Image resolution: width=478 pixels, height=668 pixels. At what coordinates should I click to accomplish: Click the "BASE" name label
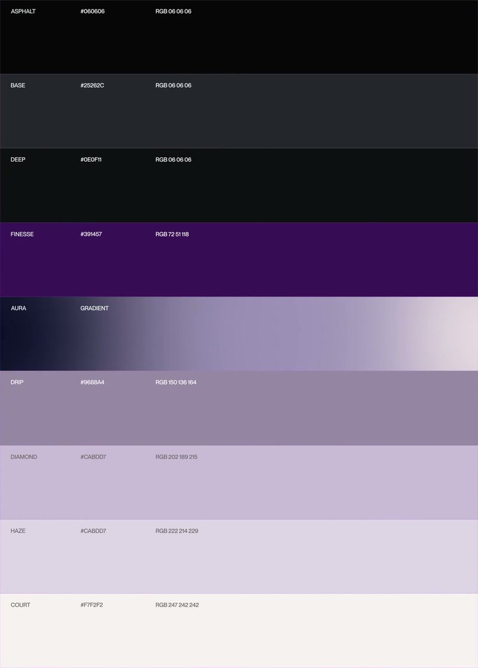click(18, 85)
